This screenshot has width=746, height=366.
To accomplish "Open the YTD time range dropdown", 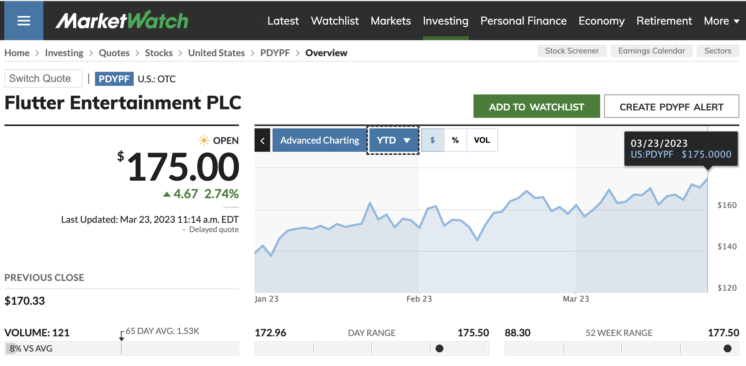I will [x=393, y=140].
